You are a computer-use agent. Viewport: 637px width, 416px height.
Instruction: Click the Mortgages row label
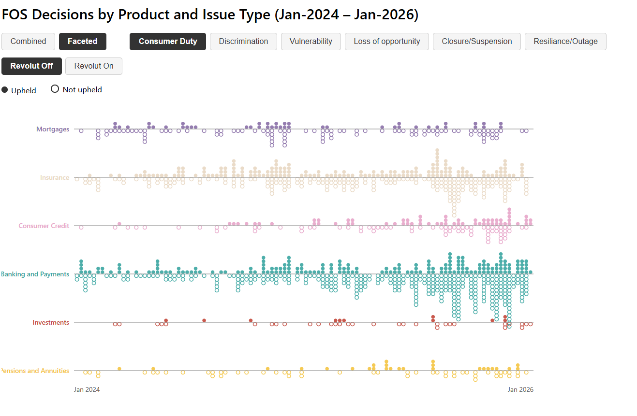(53, 129)
